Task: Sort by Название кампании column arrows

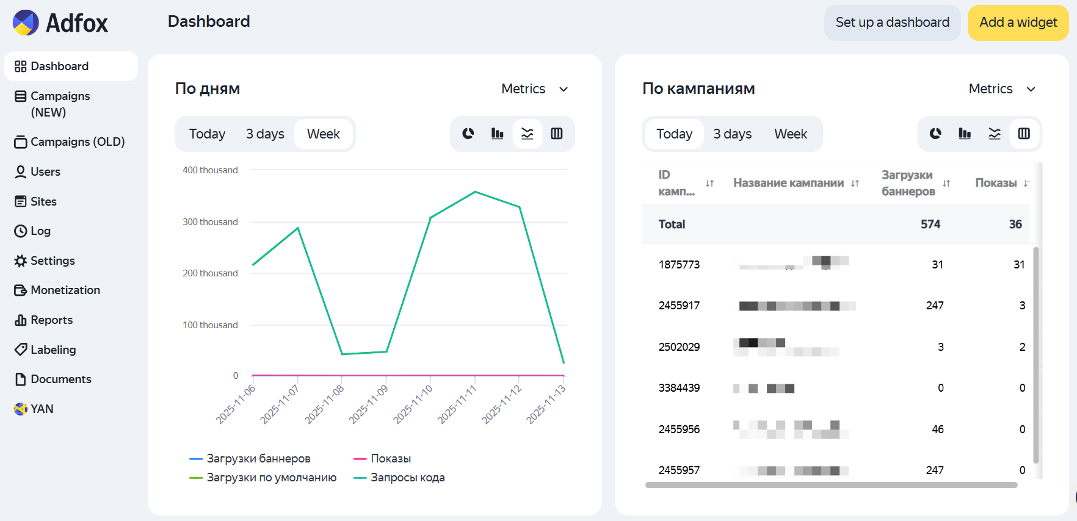Action: point(855,183)
